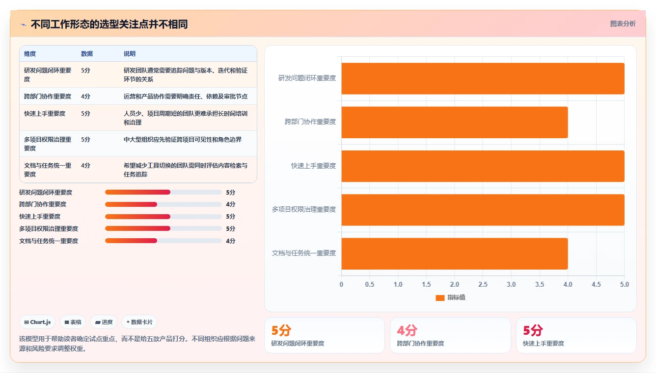This screenshot has height=373, width=656.
Task: Click the 多项目权限治理重要度 chart bar
Action: (483, 210)
